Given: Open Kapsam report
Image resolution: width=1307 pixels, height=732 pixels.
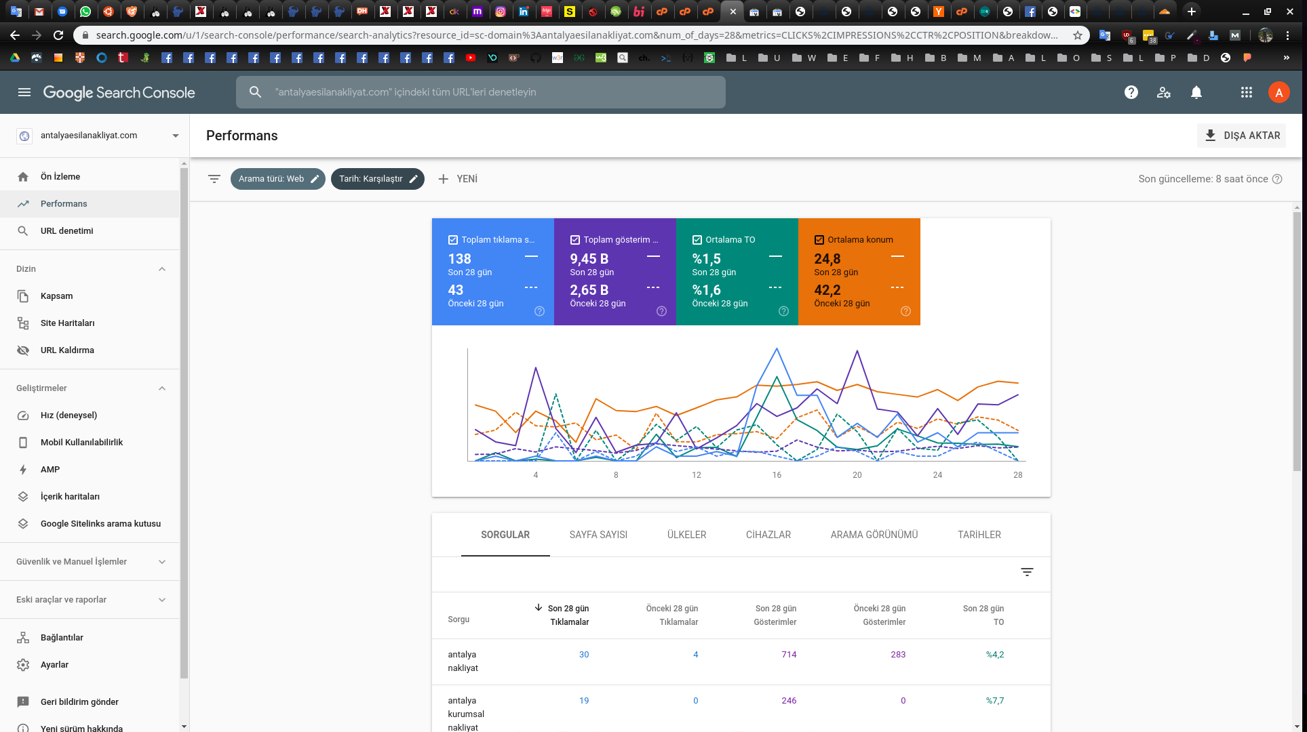Looking at the screenshot, I should pyautogui.click(x=90, y=296).
